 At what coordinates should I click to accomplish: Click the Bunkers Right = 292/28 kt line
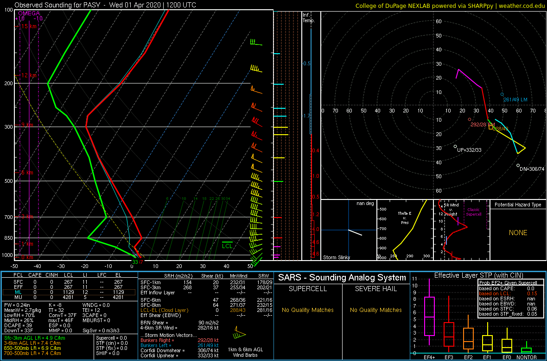tap(179, 340)
